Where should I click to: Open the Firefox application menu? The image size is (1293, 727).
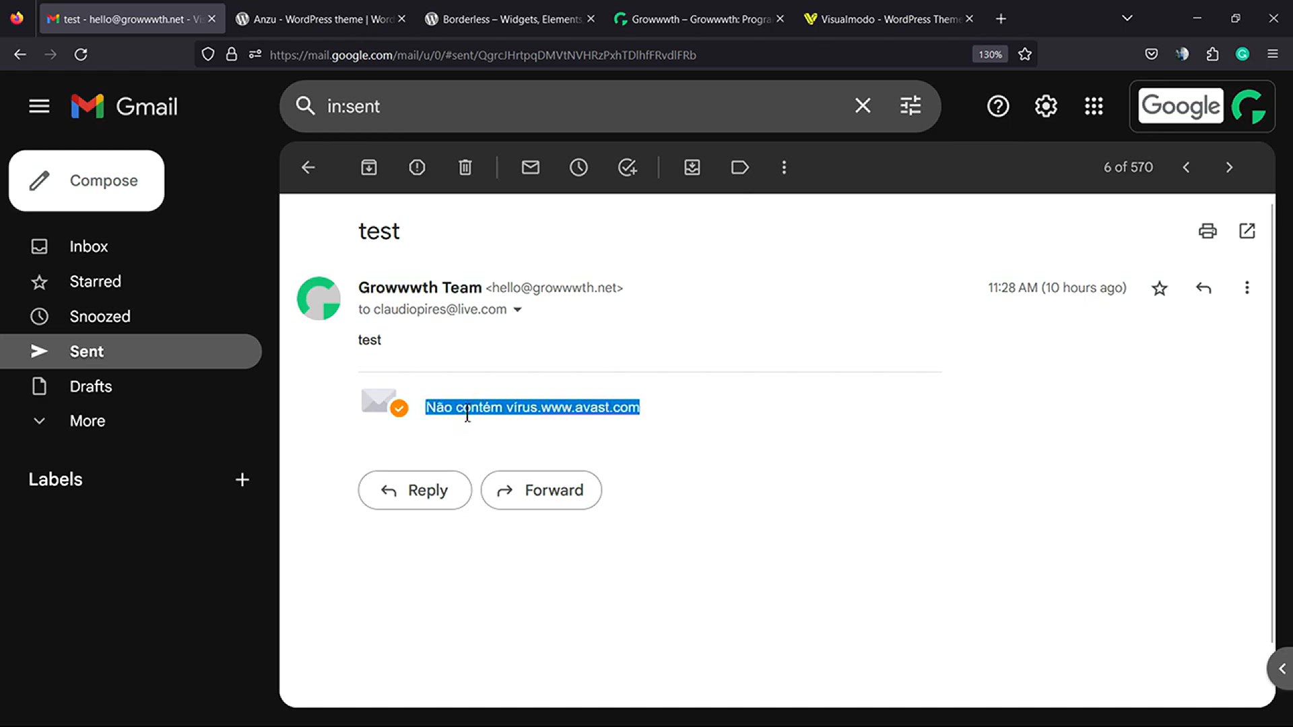point(1273,54)
